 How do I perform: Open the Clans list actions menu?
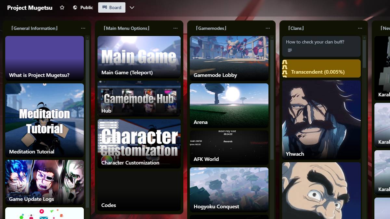pos(360,28)
